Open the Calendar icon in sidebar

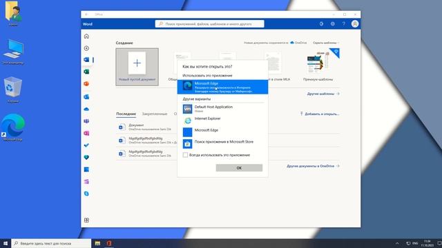86,169
